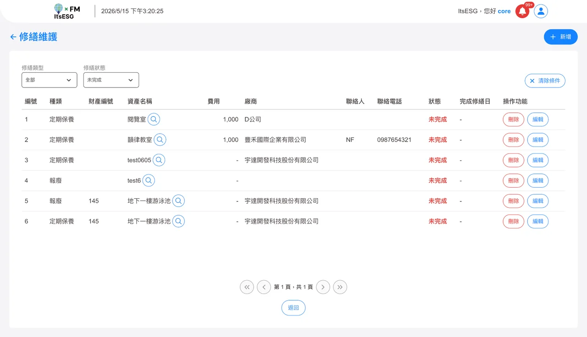Delete row 2 韻律教室
The height and width of the screenshot is (337, 587).
pos(514,140)
